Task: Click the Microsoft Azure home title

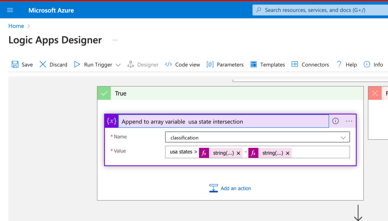Action: 51,10
